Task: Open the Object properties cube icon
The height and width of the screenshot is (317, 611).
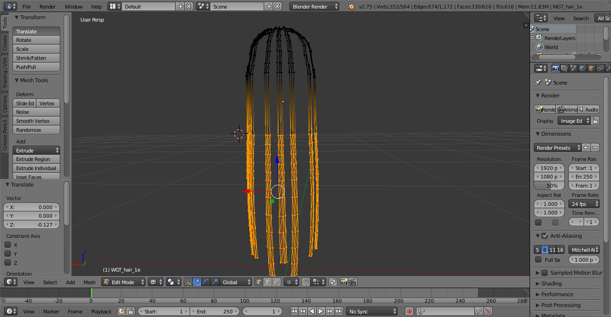Action: pos(591,68)
